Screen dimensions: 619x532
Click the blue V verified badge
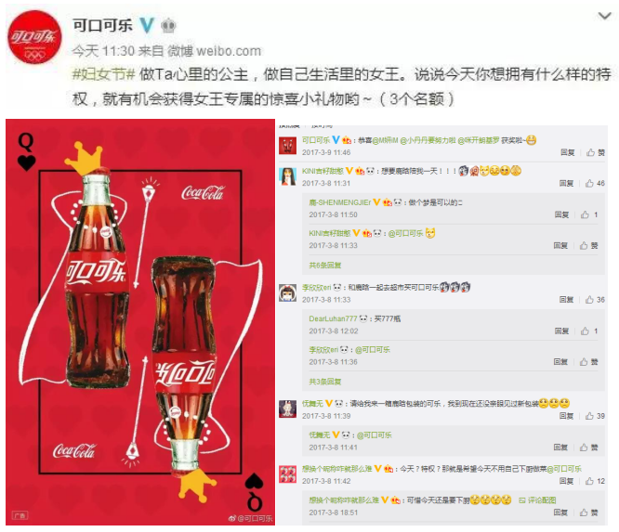(147, 26)
